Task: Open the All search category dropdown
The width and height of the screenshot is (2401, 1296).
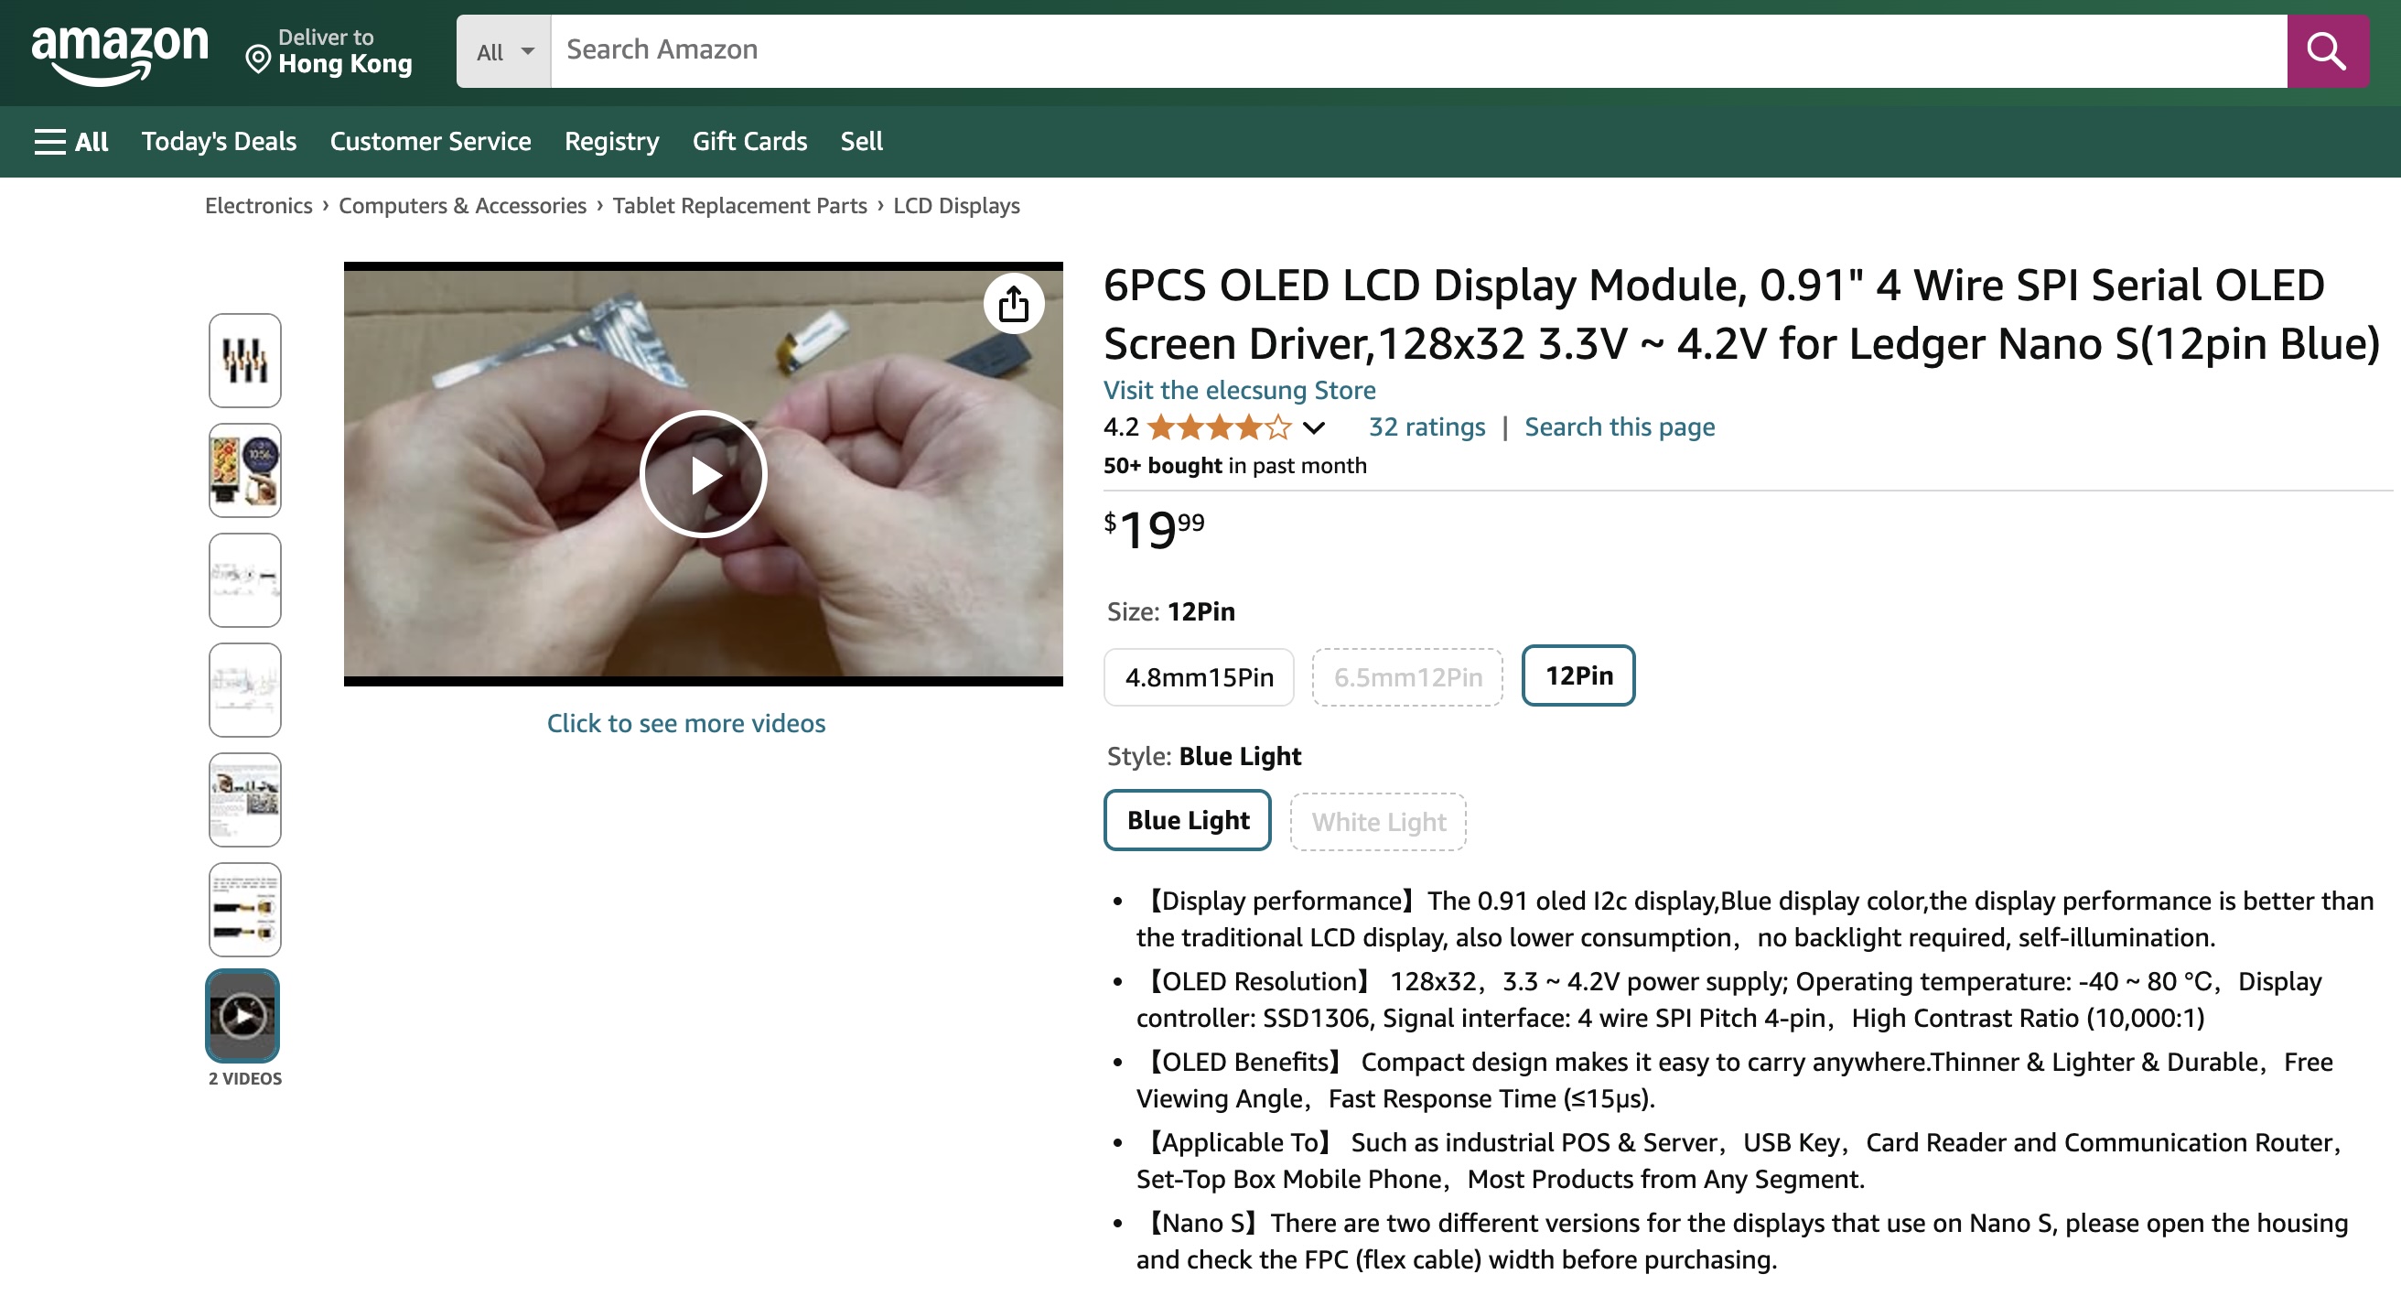Action: pos(504,51)
